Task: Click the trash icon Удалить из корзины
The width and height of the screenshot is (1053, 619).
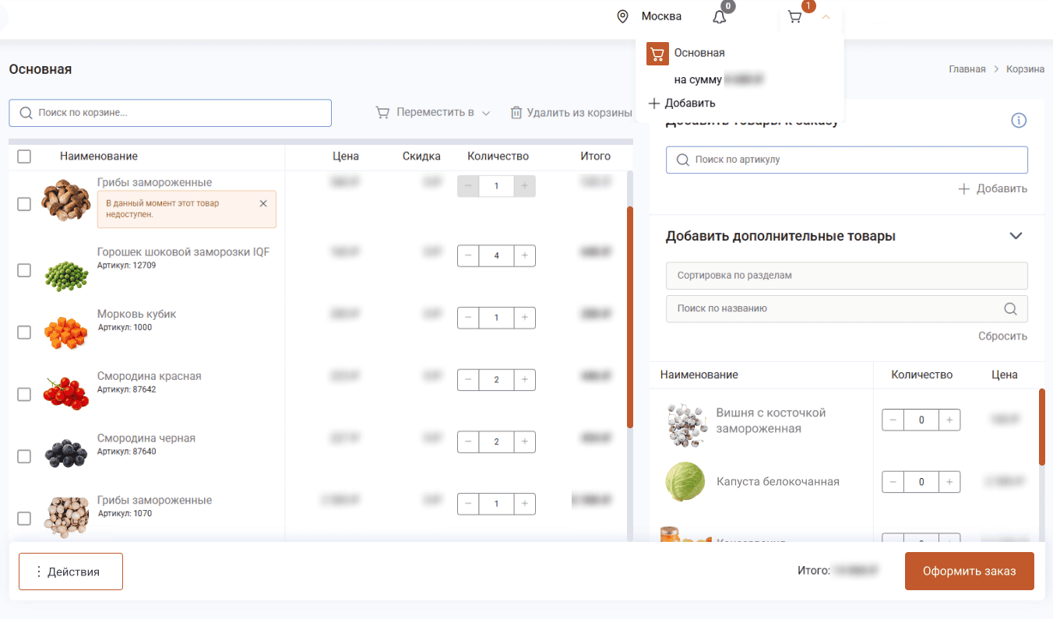Action: pos(516,113)
